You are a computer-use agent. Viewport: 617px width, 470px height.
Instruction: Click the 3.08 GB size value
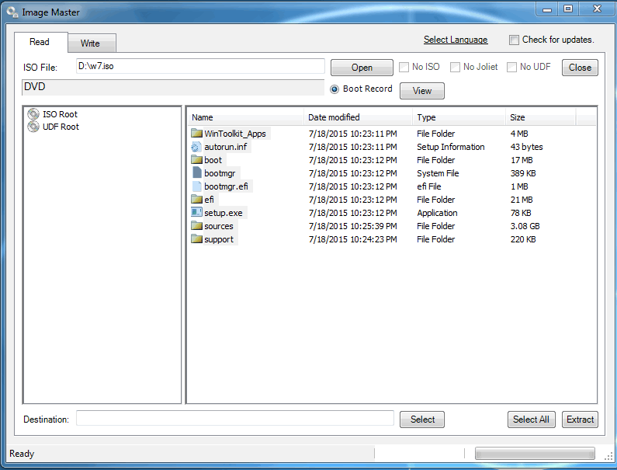525,226
